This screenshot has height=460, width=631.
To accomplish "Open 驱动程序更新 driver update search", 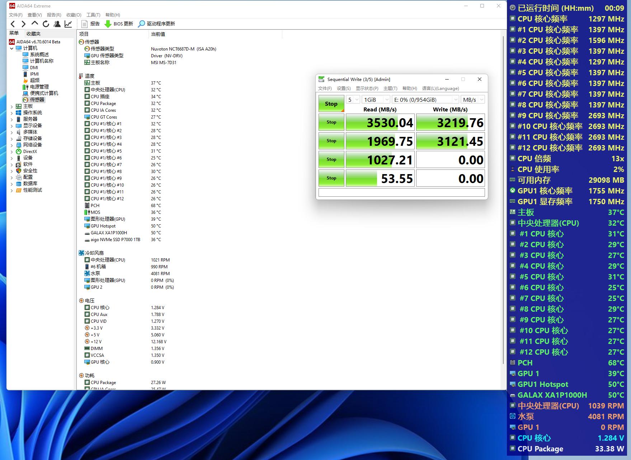I will pos(156,24).
